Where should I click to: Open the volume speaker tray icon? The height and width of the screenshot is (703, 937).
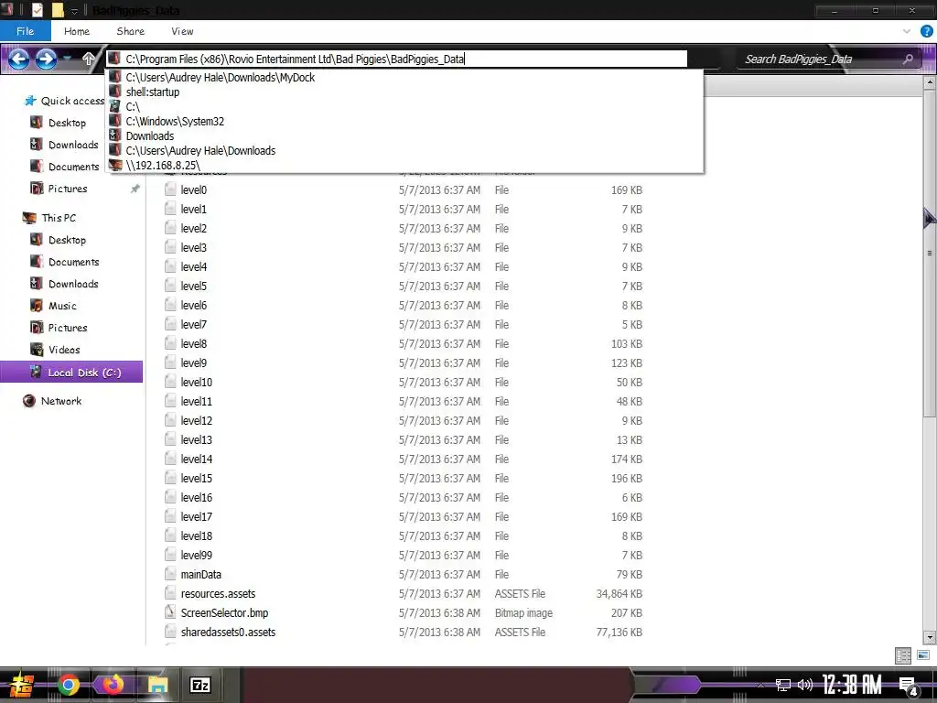(x=805, y=685)
